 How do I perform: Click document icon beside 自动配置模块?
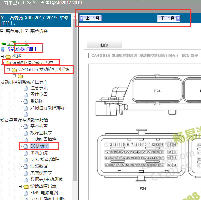click(26, 140)
